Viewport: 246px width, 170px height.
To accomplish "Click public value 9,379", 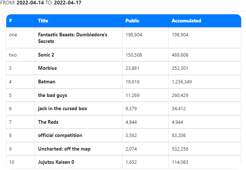I will pyautogui.click(x=131, y=109).
